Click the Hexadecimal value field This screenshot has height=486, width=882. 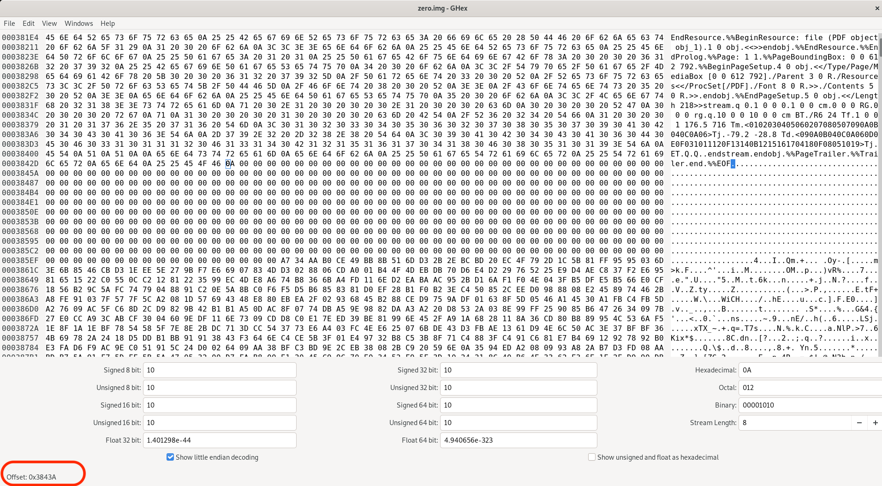click(810, 370)
